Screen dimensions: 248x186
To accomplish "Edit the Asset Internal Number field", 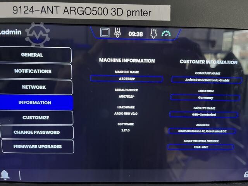I will coord(201,147).
